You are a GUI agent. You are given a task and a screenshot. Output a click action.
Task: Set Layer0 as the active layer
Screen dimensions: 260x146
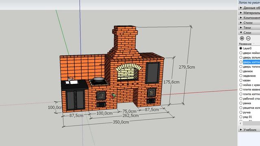(241, 48)
